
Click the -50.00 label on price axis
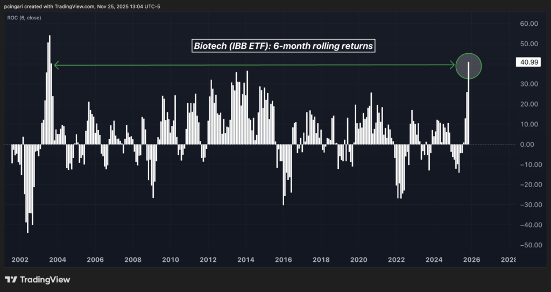(x=528, y=245)
